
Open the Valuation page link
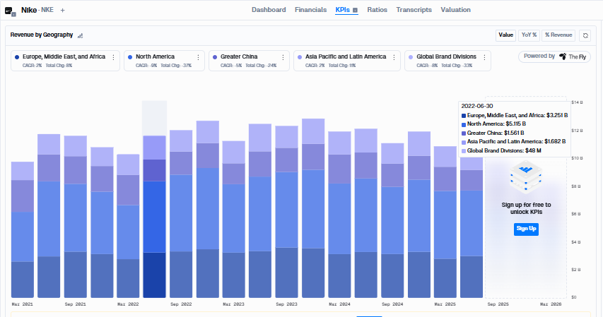pyautogui.click(x=455, y=10)
